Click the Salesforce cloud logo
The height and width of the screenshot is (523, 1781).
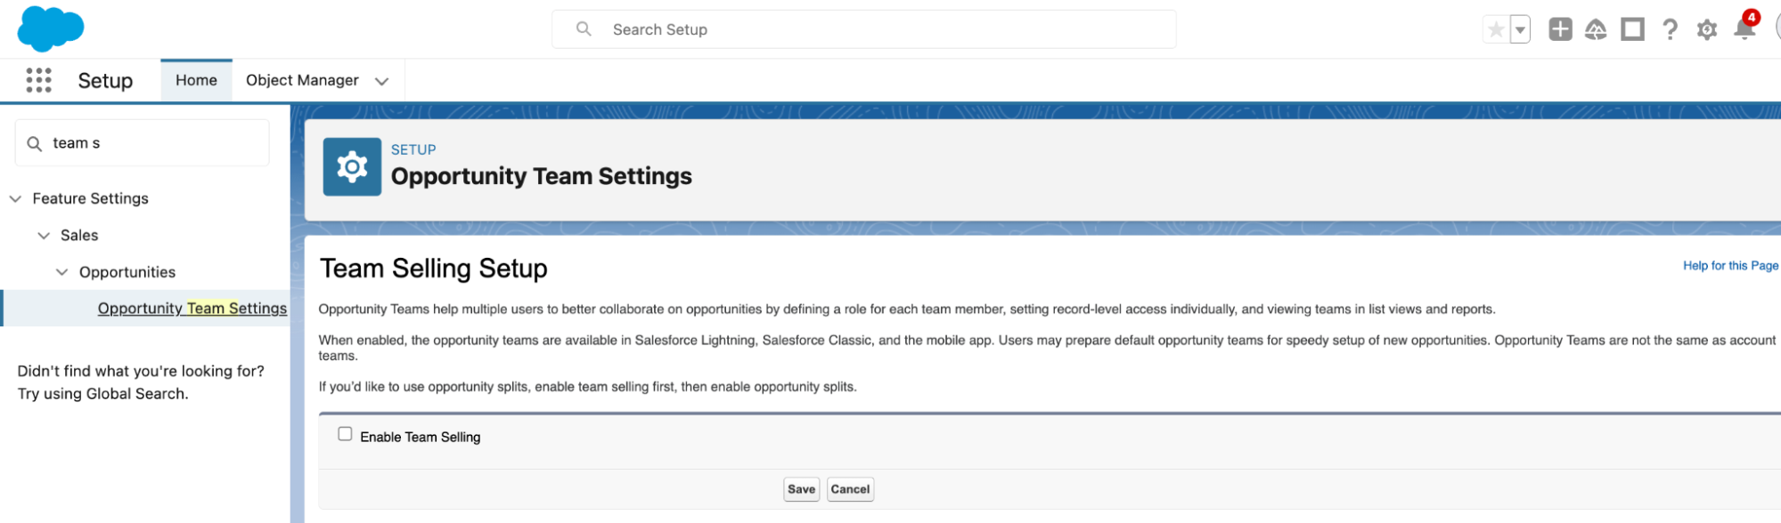point(51,28)
